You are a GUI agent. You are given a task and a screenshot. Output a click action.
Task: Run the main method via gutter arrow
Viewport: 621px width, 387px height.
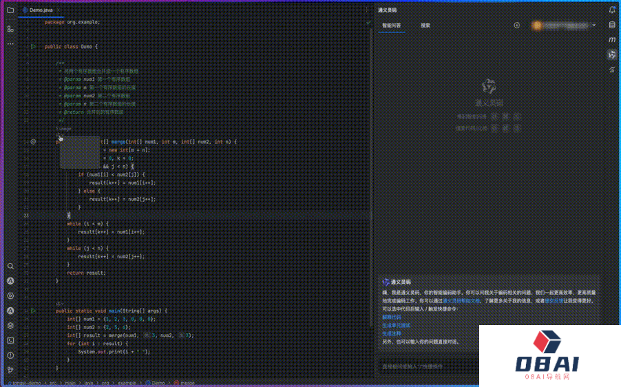(32, 311)
